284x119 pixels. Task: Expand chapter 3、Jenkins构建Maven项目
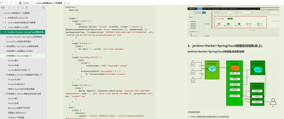click(3, 27)
